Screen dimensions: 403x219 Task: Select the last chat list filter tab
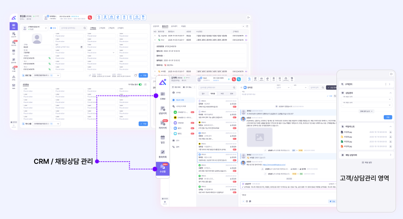coord(232,94)
